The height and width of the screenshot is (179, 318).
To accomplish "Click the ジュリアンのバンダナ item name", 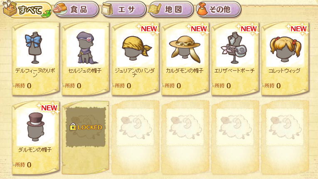I will click(135, 72).
